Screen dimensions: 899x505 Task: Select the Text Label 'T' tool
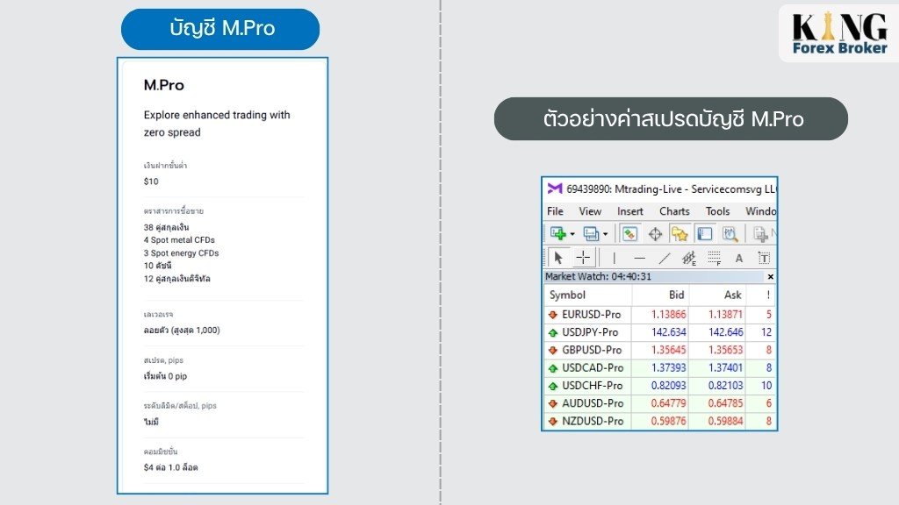pos(764,259)
